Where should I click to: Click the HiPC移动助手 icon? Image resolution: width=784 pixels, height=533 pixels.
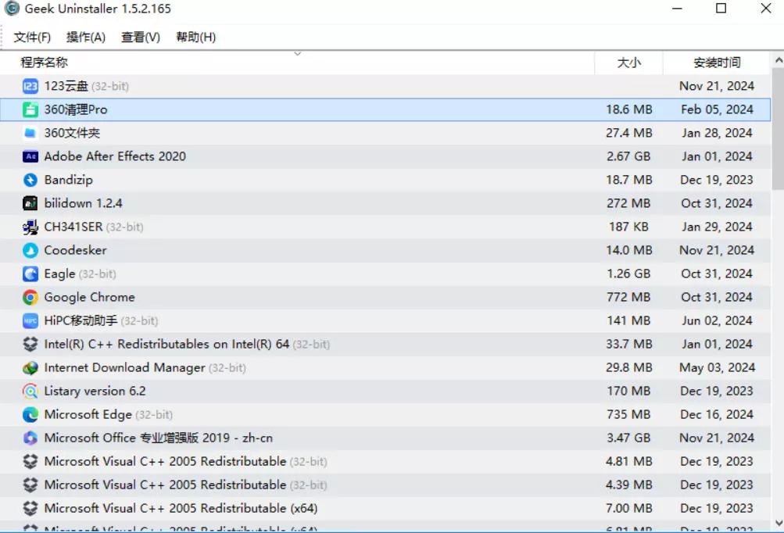click(30, 321)
